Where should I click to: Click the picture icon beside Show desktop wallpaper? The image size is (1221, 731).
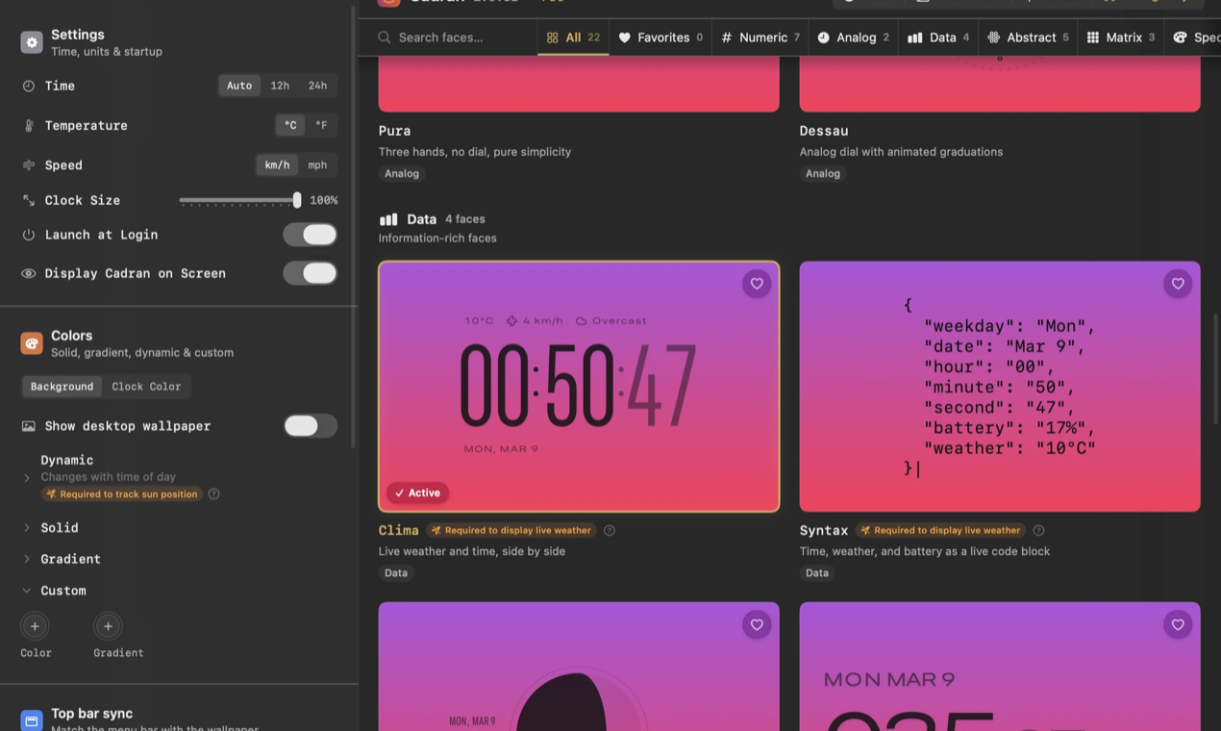(29, 426)
